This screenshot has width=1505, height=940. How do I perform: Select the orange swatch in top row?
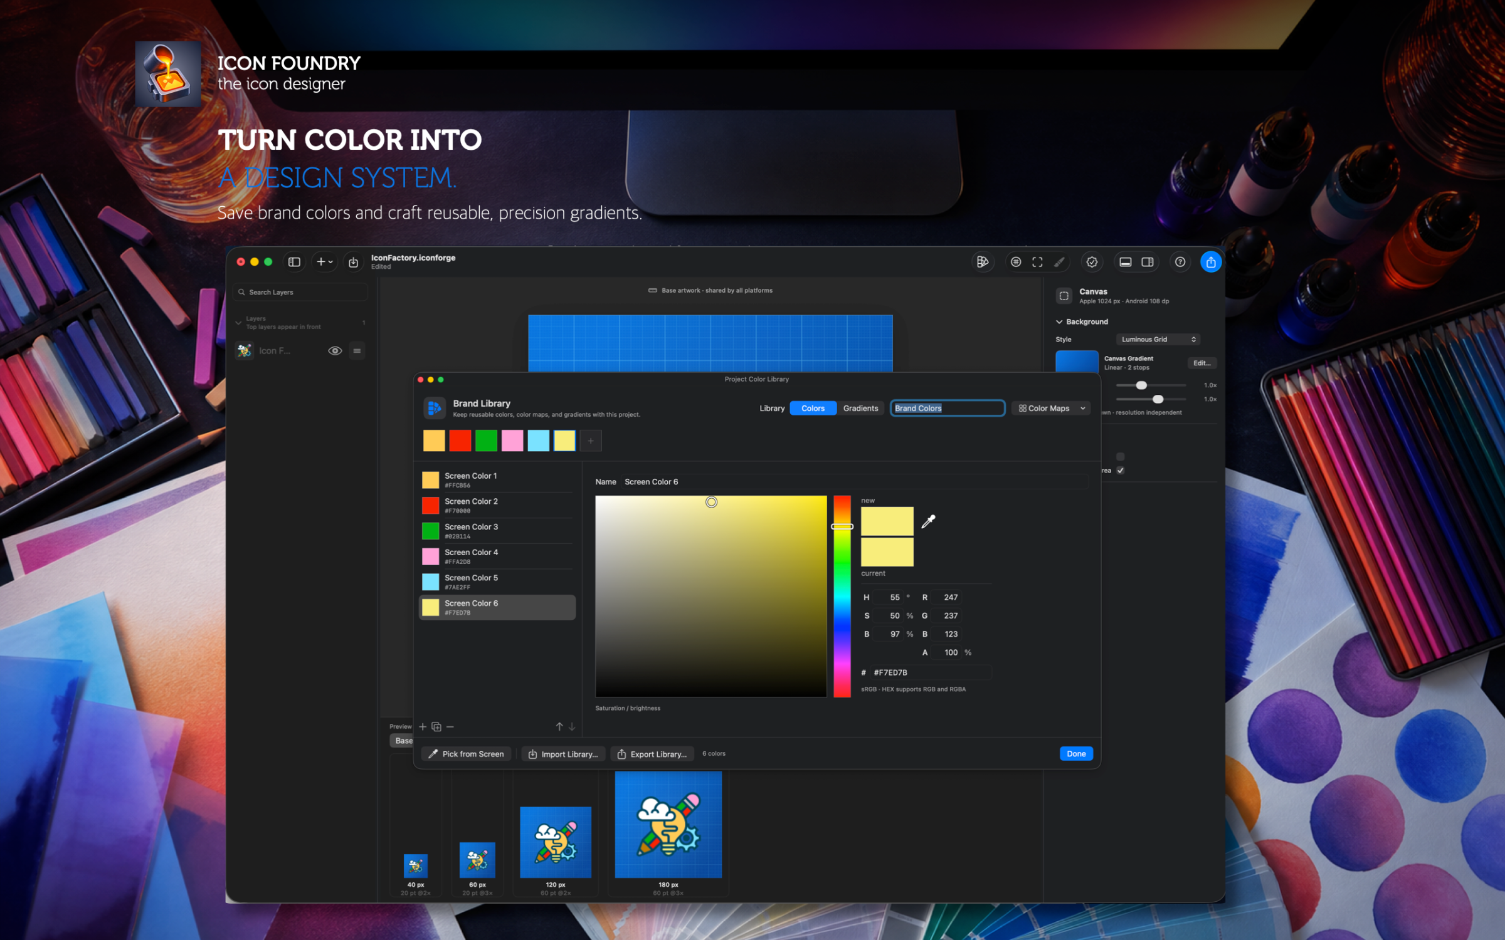point(434,441)
